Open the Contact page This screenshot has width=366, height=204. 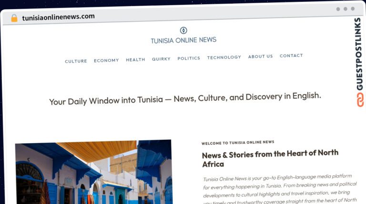(291, 56)
